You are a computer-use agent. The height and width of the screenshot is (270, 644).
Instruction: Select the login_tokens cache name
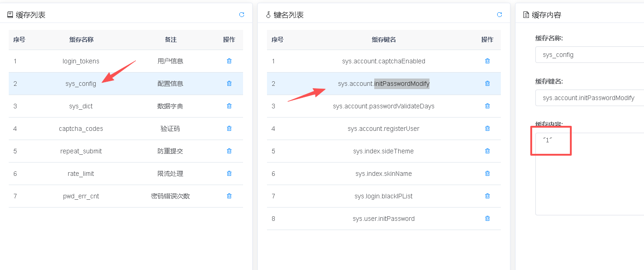pyautogui.click(x=81, y=61)
